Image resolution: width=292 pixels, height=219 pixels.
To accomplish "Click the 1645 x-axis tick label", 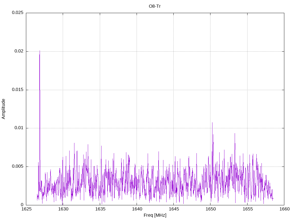I will pos(173,209).
